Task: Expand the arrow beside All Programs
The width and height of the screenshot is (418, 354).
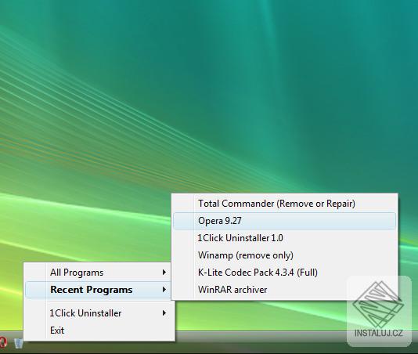Action: coord(164,273)
